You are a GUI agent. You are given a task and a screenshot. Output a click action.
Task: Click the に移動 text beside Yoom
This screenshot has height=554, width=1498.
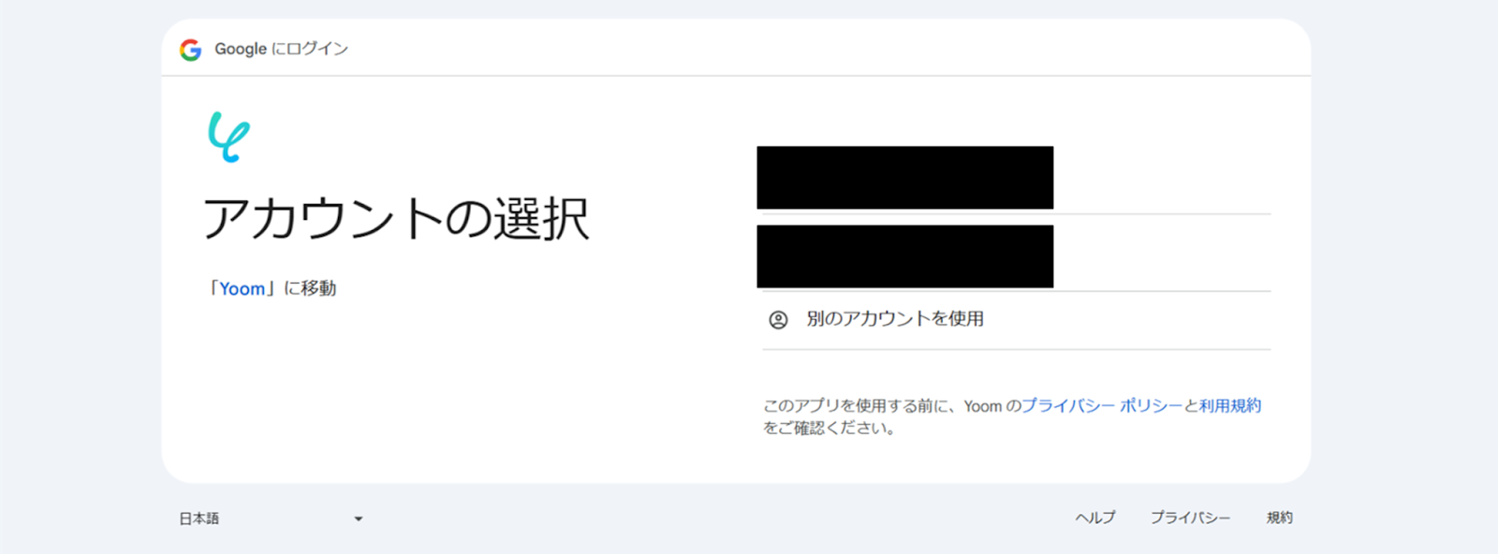310,289
